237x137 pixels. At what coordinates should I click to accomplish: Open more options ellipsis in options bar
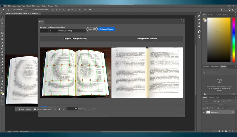coord(85,10)
